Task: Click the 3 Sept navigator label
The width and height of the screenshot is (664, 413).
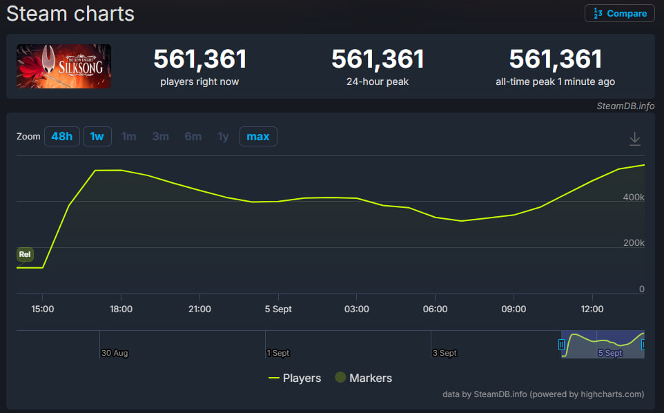Action: (445, 353)
